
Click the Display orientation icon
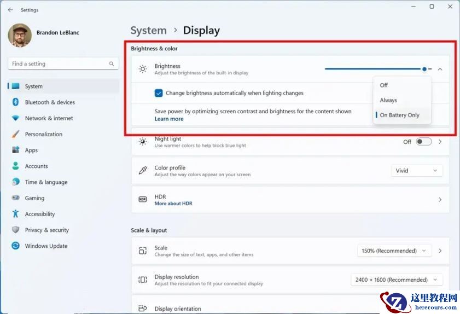click(143, 308)
